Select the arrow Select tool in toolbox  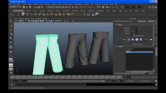(x=11, y=21)
